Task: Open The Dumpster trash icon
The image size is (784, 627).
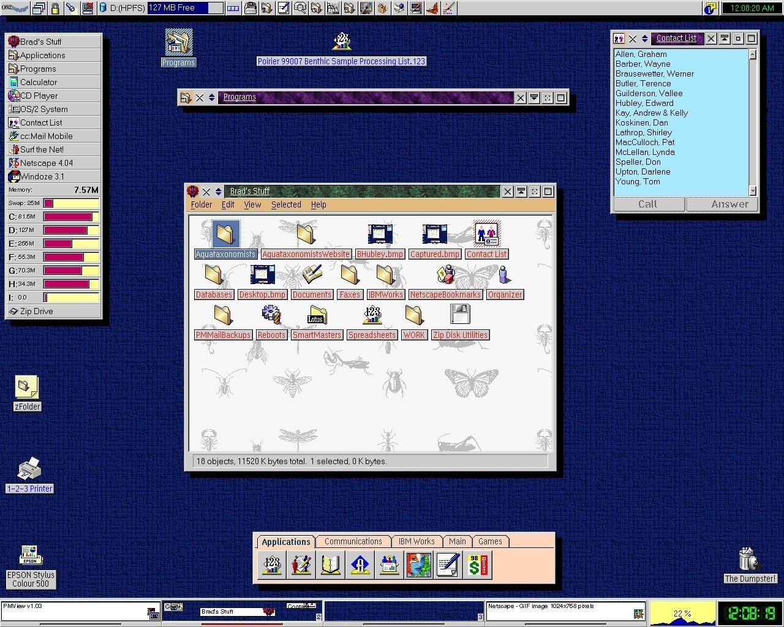Action: tap(748, 559)
